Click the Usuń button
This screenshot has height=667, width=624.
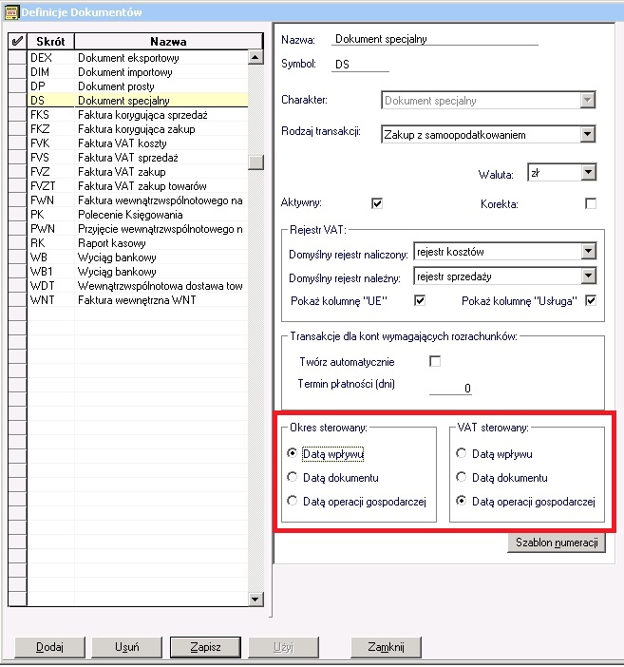pyautogui.click(x=126, y=647)
